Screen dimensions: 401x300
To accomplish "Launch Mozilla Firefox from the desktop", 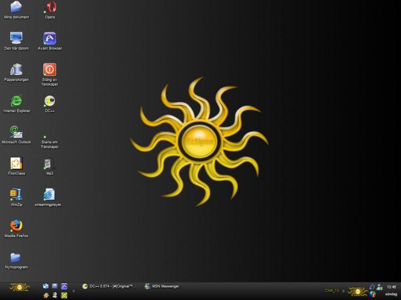I will 16,226.
